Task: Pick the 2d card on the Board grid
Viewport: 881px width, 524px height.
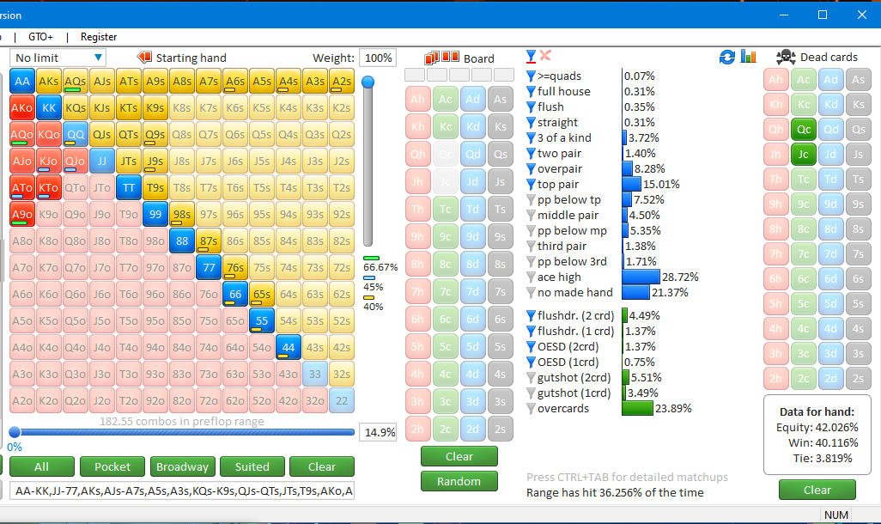Action: pyautogui.click(x=472, y=429)
